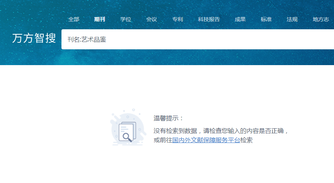Choose the 会议 tab
334x183 pixels.
coord(152,19)
